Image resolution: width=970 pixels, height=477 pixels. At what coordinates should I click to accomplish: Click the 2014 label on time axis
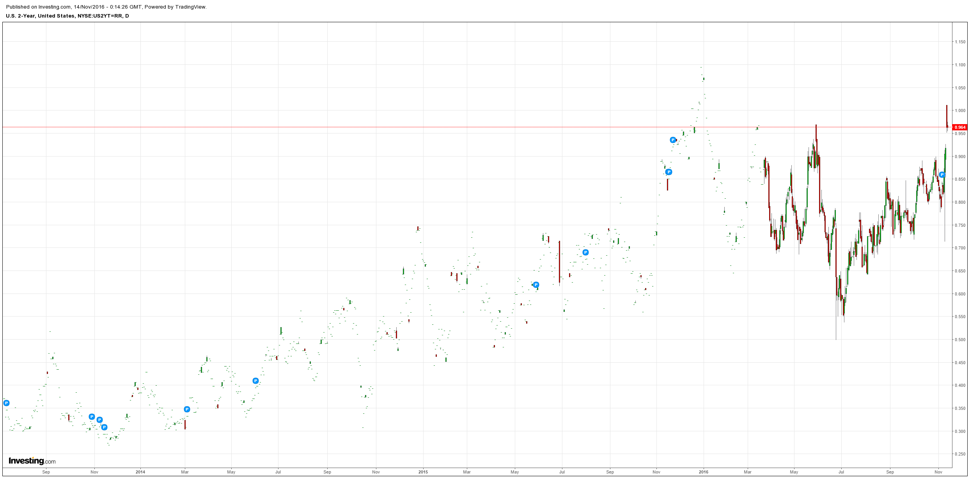coord(140,472)
